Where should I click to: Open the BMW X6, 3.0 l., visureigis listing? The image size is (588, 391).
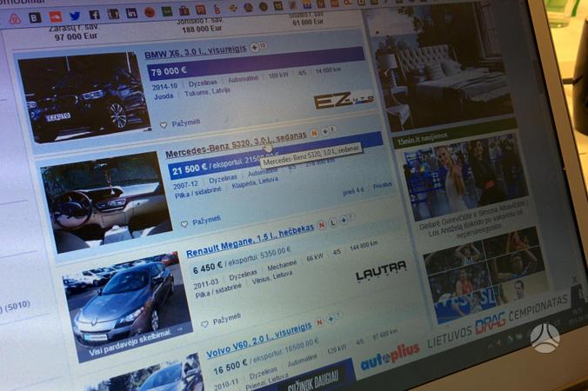(x=196, y=51)
